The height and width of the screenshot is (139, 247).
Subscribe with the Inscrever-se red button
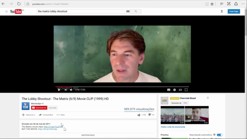39,108
